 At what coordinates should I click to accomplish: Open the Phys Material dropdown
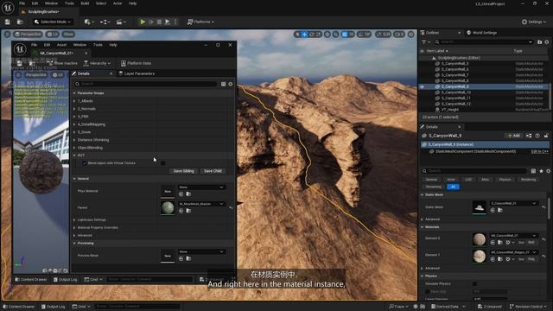click(x=201, y=187)
